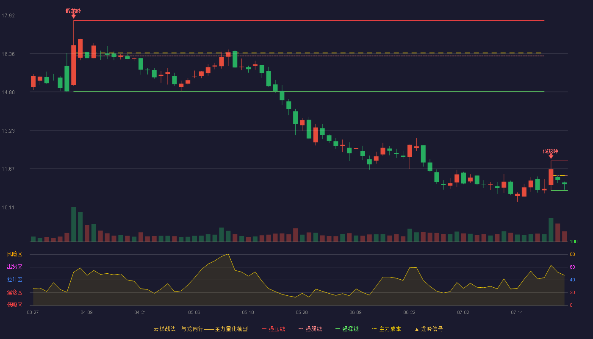Screen dimensions: 593x339
Task: Click the tallest green volume bar in April
Action: [73, 224]
